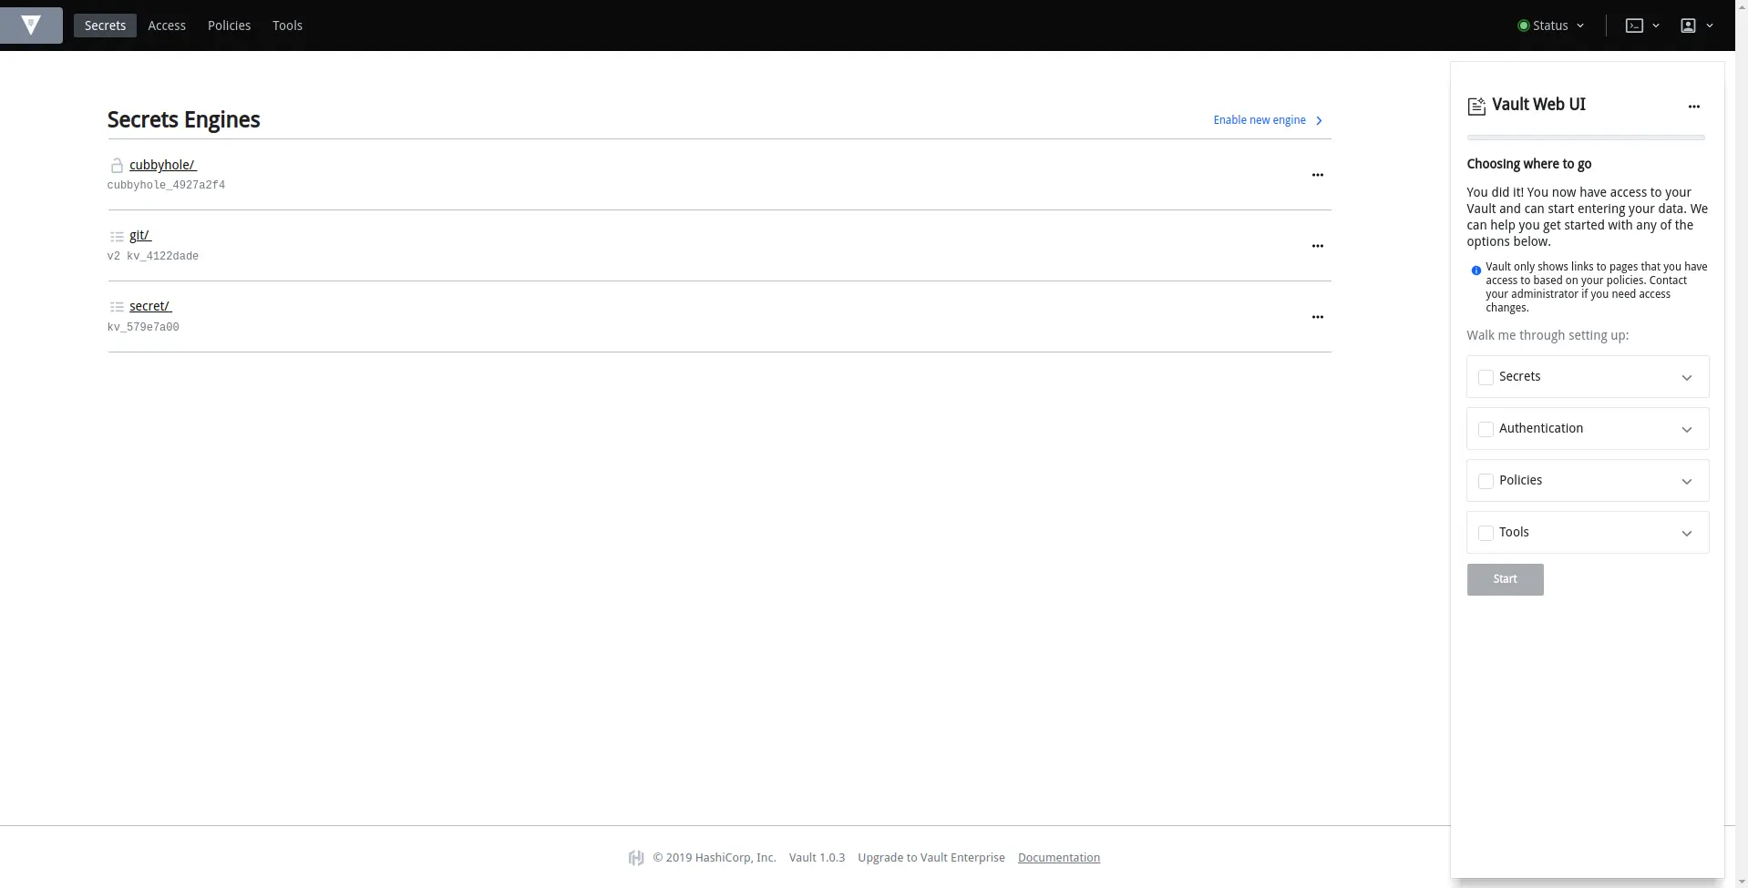The height and width of the screenshot is (888, 1748).
Task: Check the Secrets guide checkbox
Action: (1486, 377)
